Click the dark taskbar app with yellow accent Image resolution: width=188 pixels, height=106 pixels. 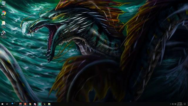coord(44,104)
